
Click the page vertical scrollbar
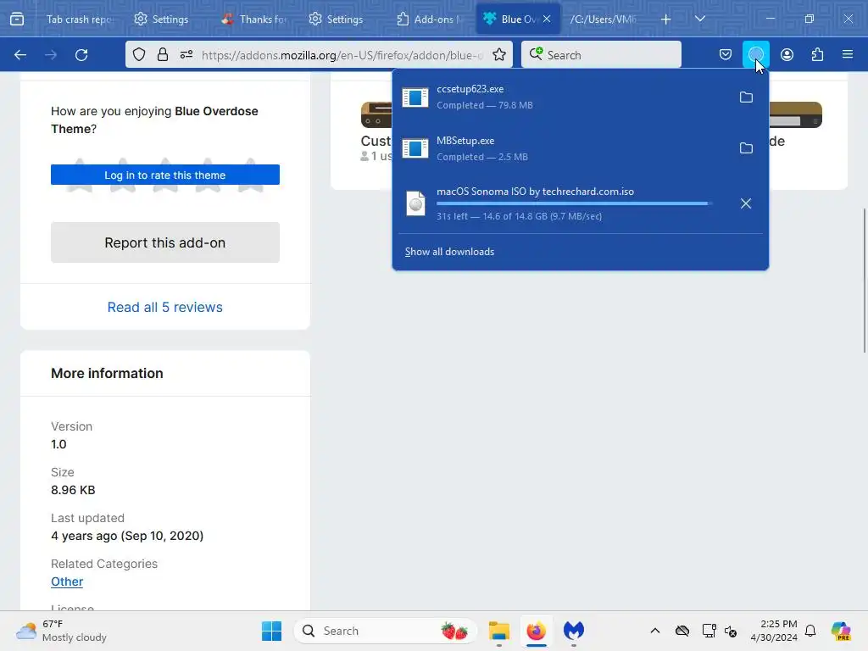click(864, 280)
